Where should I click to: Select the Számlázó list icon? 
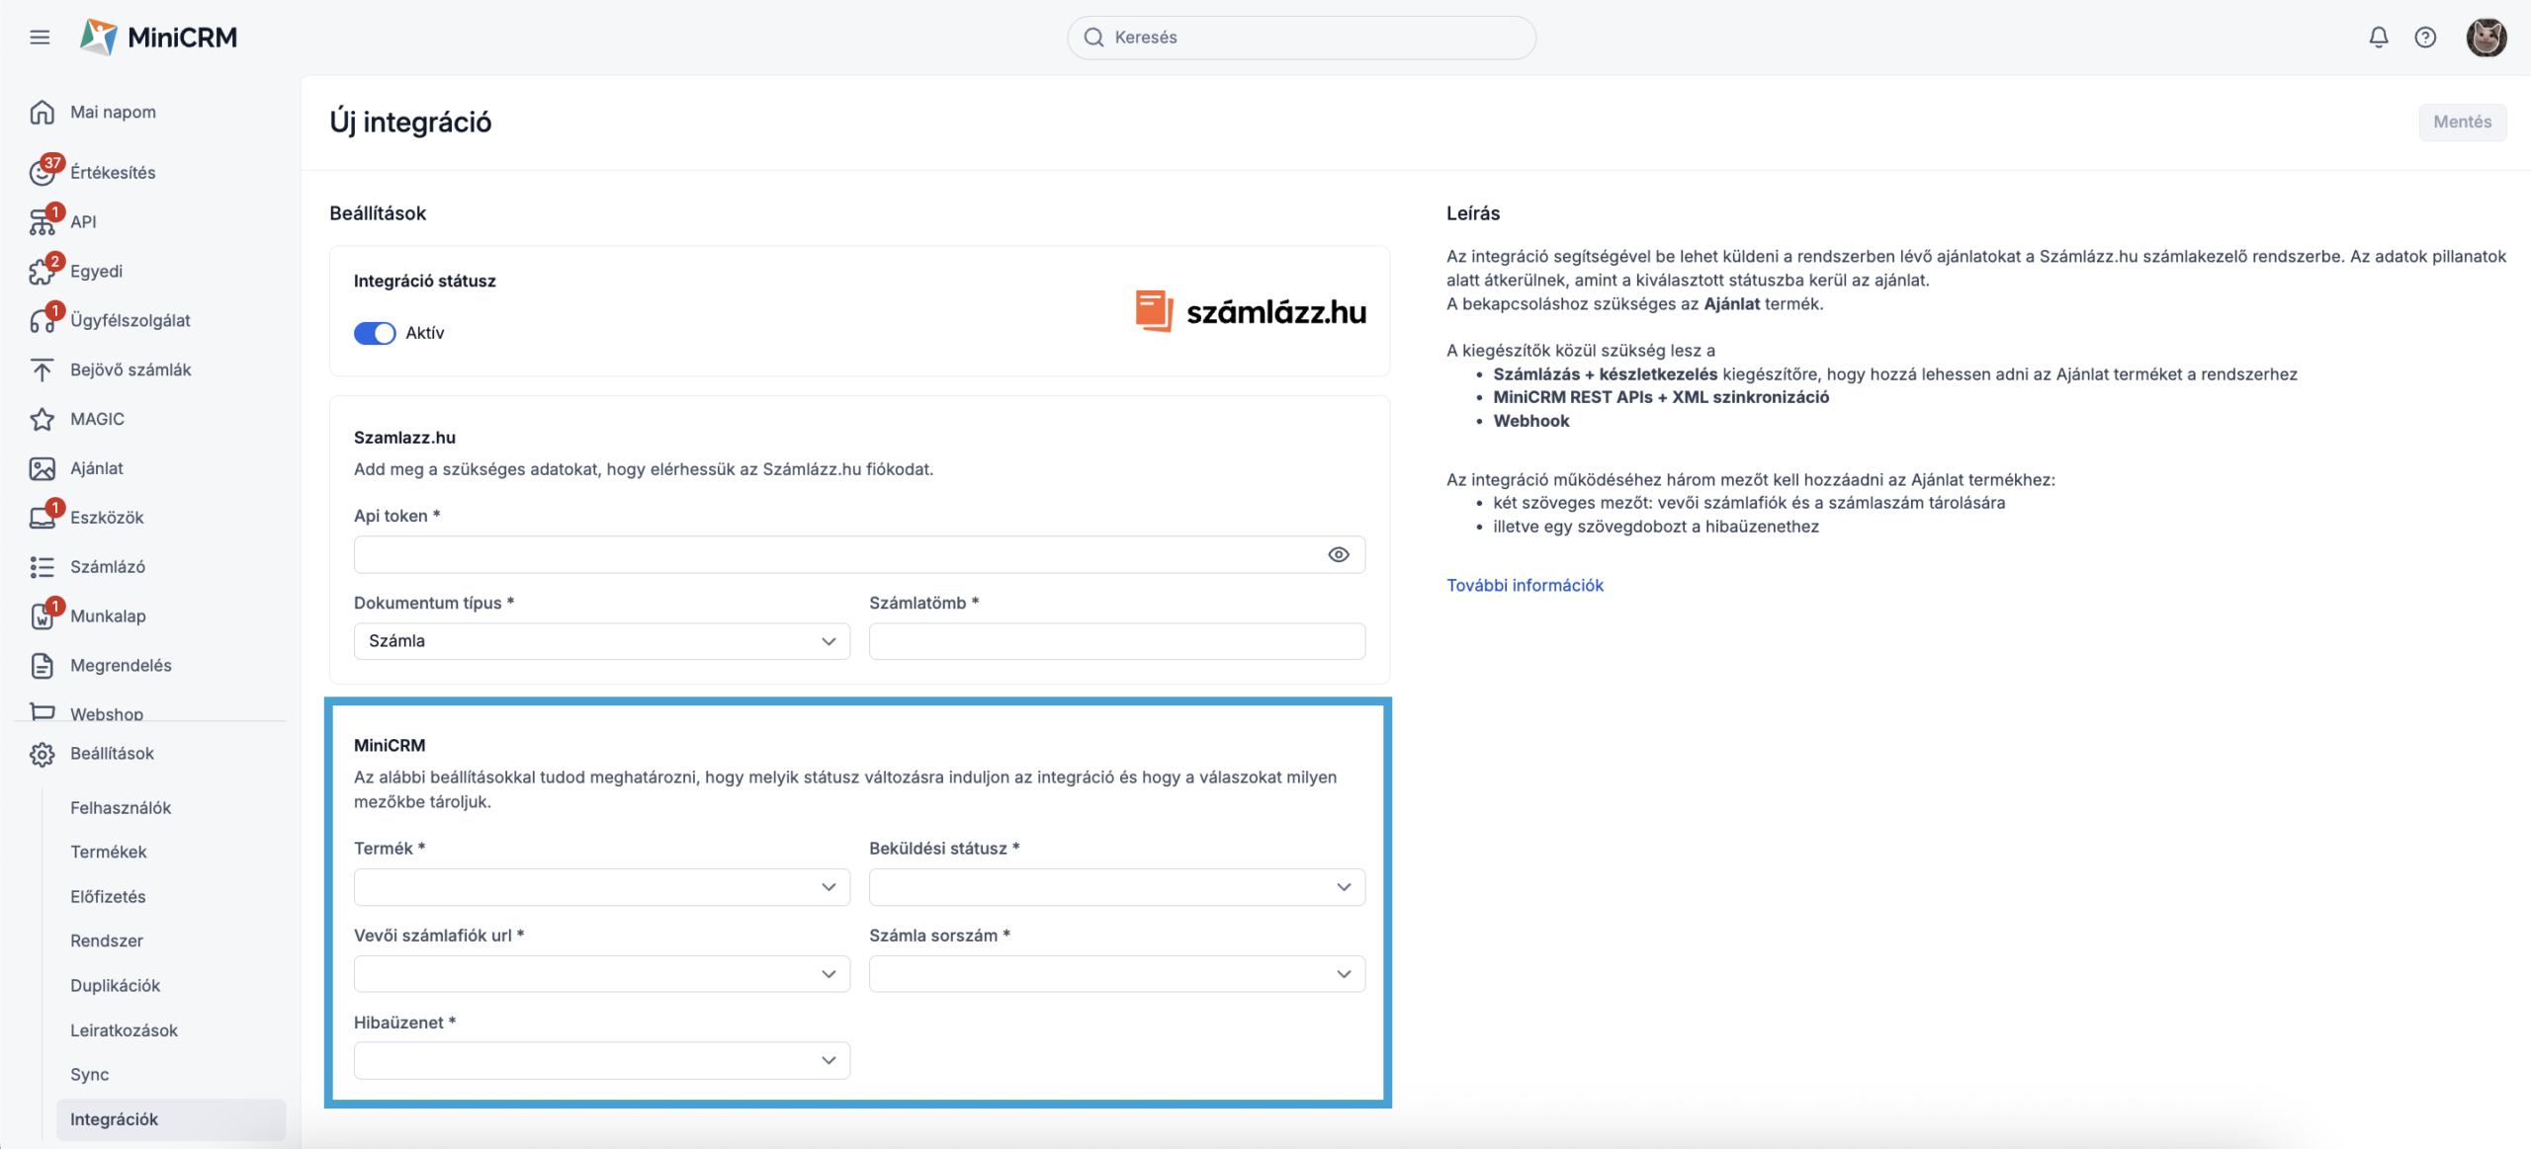click(42, 567)
